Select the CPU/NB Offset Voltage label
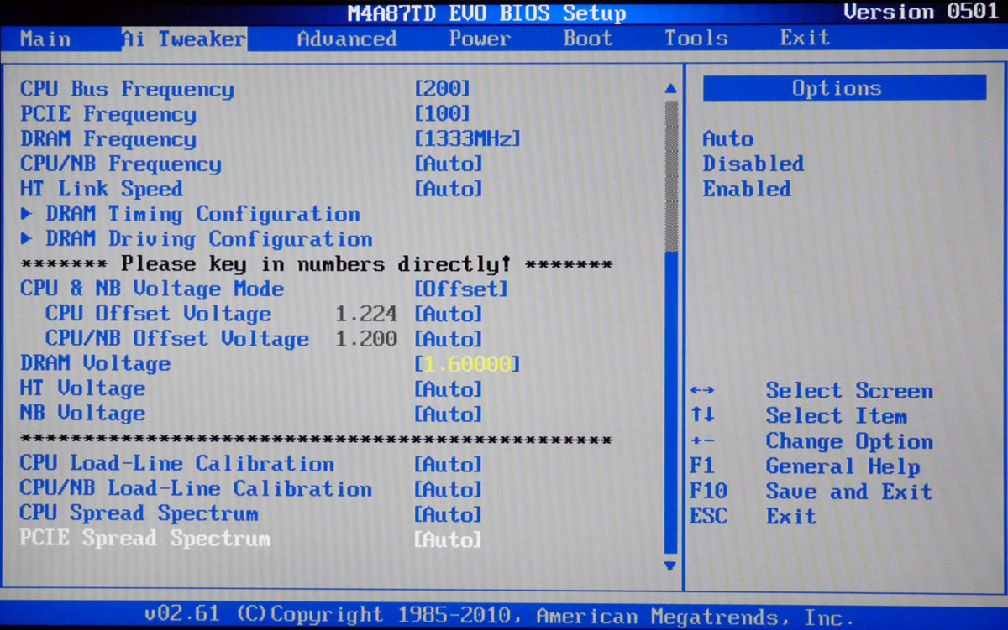 click(177, 339)
